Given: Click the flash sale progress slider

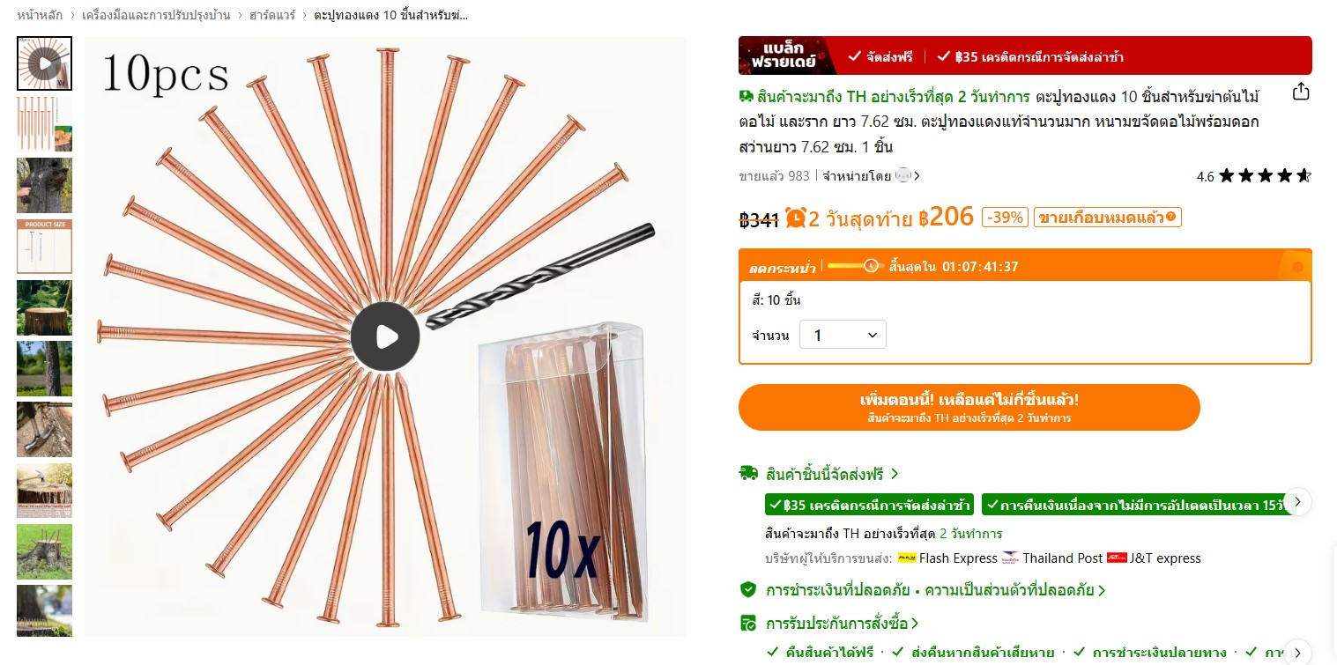Looking at the screenshot, I should pos(856,265).
